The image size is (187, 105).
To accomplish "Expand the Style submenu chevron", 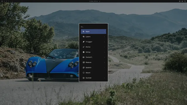I will point(105,47).
